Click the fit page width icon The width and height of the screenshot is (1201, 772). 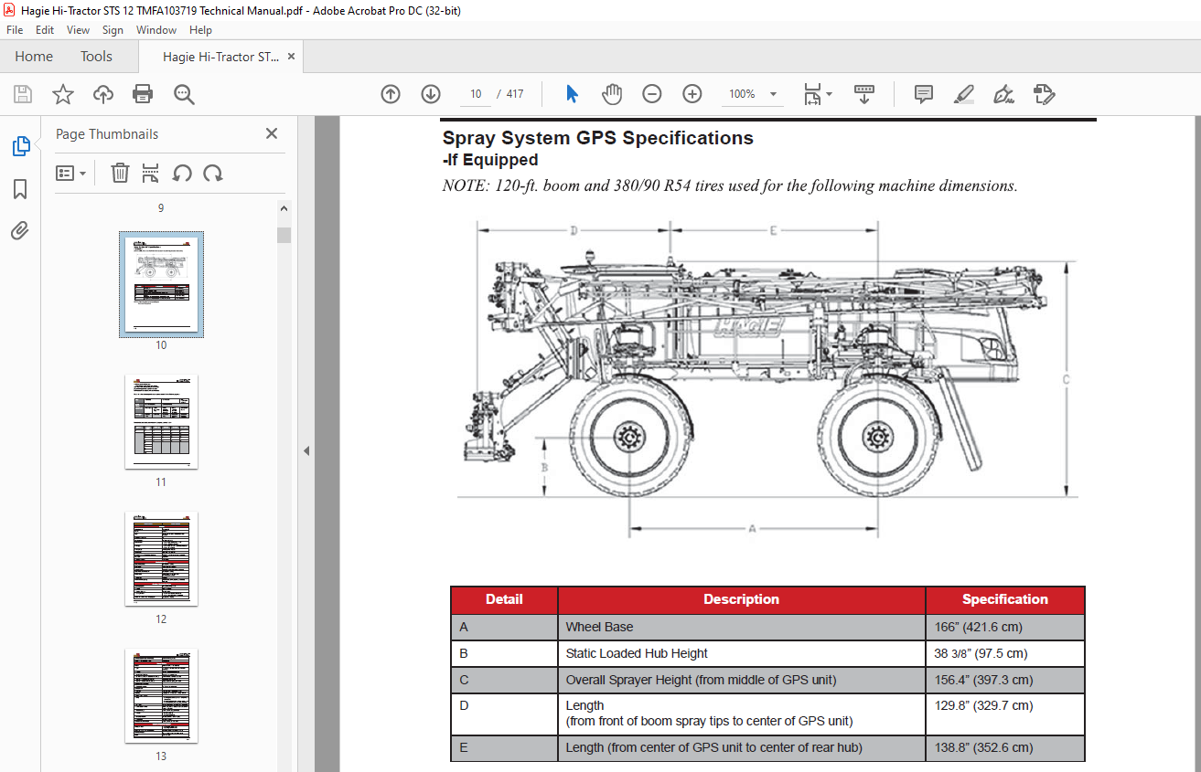(x=812, y=94)
